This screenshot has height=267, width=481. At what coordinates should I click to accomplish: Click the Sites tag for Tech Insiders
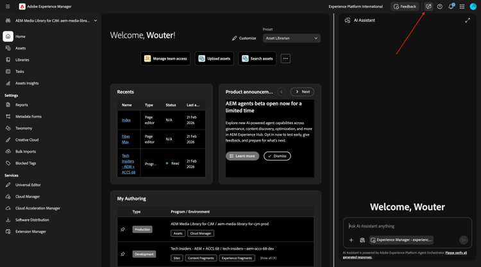pos(177,258)
